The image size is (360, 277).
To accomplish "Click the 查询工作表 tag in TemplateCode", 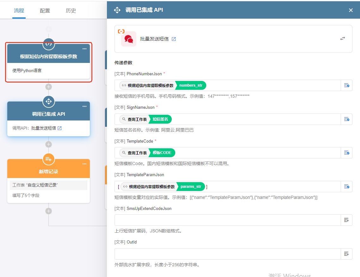I will tap(134, 153).
